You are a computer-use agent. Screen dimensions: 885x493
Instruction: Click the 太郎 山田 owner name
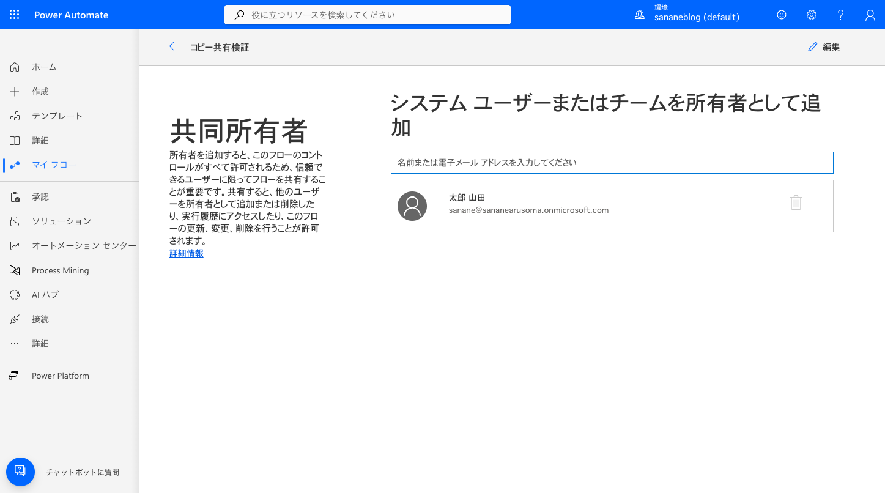pos(467,198)
